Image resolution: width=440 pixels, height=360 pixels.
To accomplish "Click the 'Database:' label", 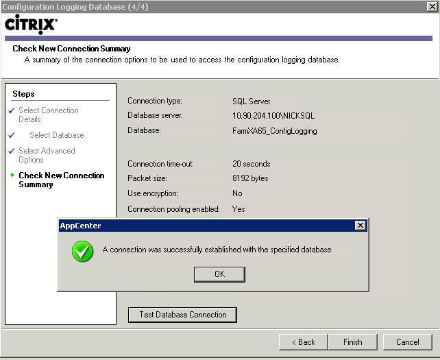I will coord(144,130).
